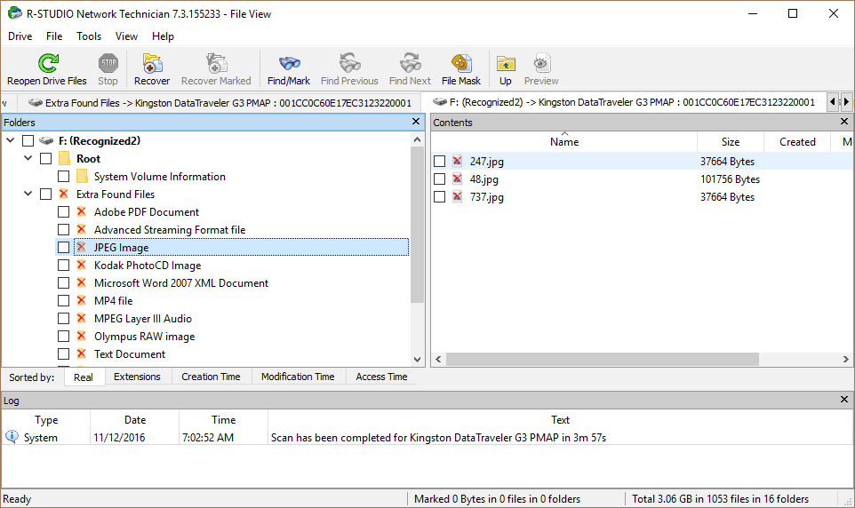This screenshot has height=508, width=855.
Task: Click the Recover toolbar icon
Action: [x=152, y=63]
